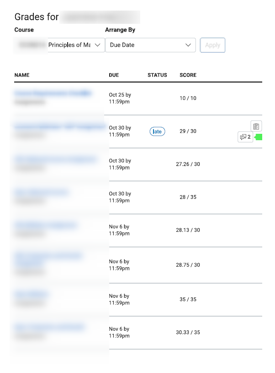Viewport: 275px width, 373px height.
Task: Open the assignment link scored 10 / 10
Action: [53, 93]
